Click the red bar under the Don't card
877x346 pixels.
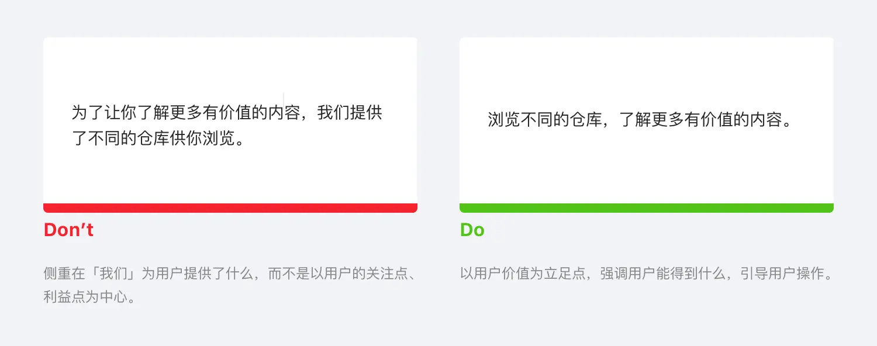click(x=230, y=208)
